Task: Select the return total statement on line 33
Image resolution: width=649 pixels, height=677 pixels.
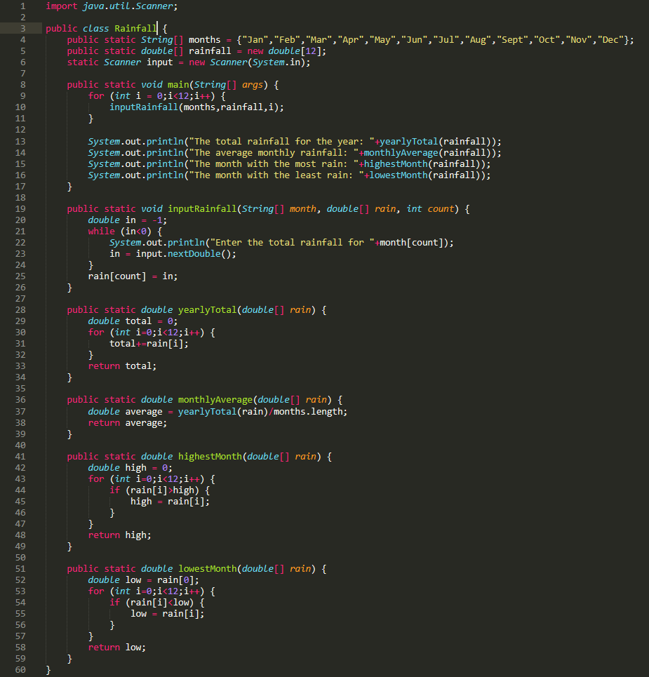Action: 123,366
